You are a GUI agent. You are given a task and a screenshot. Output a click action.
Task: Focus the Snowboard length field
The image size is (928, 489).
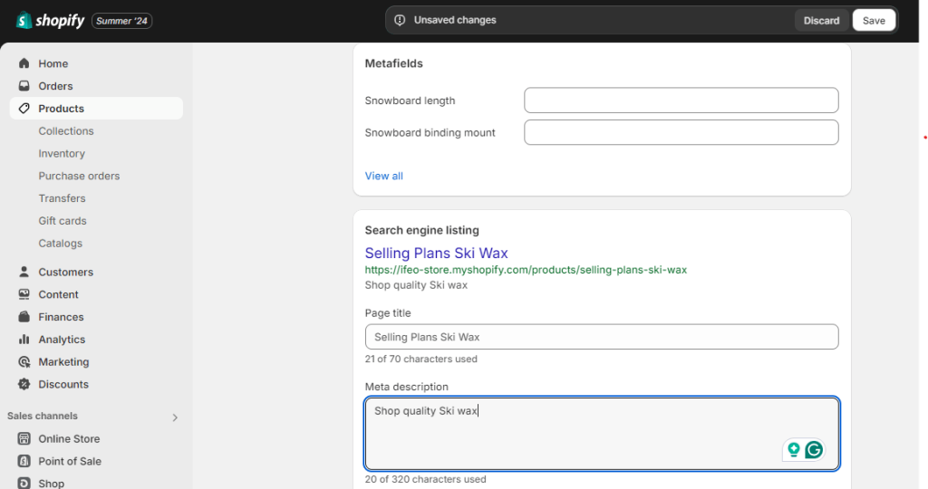(x=681, y=100)
